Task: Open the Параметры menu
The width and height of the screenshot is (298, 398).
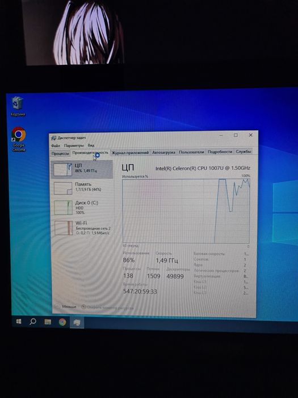Action: (x=74, y=146)
